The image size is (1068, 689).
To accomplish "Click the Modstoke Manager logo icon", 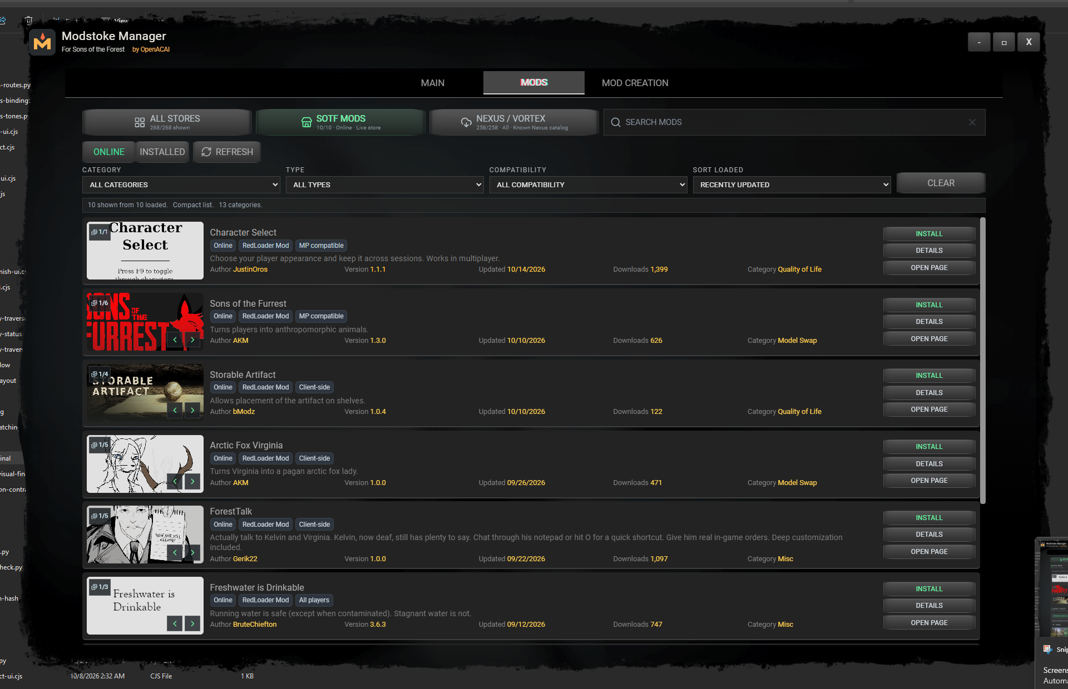I will pyautogui.click(x=42, y=42).
